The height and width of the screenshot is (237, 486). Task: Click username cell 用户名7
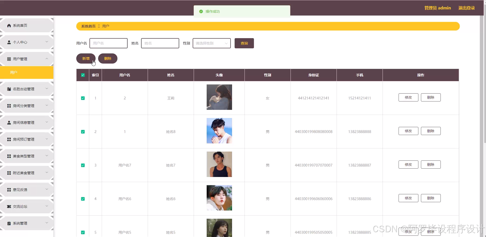pos(125,165)
